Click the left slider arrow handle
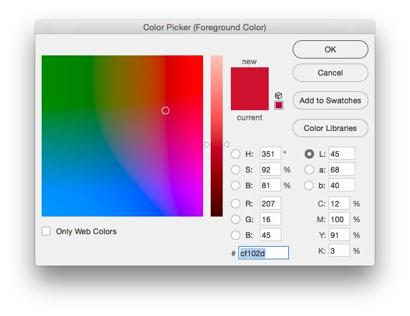410x316 pixels. (207, 144)
